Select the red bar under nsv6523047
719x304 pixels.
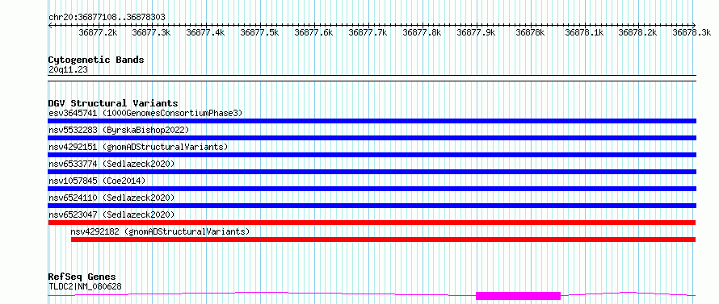pos(372,223)
